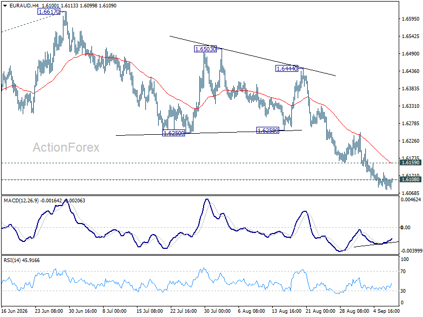Select the MACD rising trendline

(376, 244)
